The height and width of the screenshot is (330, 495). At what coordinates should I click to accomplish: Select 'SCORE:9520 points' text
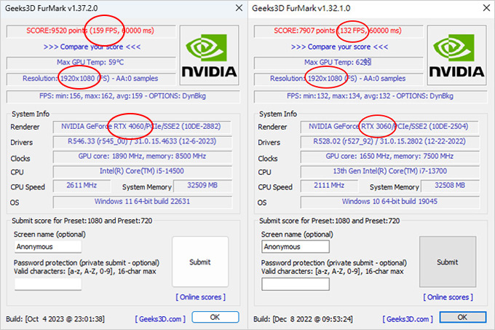(57, 31)
